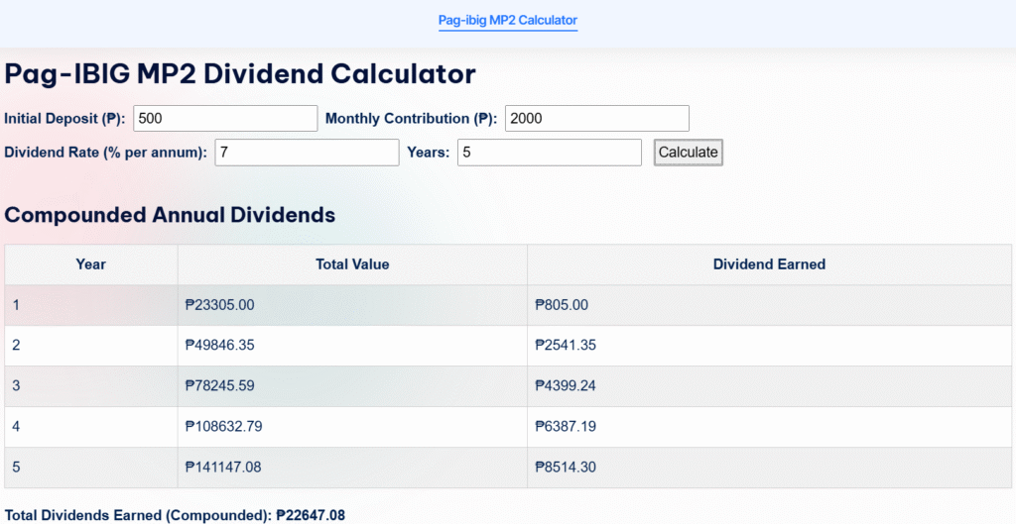This screenshot has height=524, width=1016.
Task: Click the Initial Deposit (₱) label
Action: (x=64, y=119)
